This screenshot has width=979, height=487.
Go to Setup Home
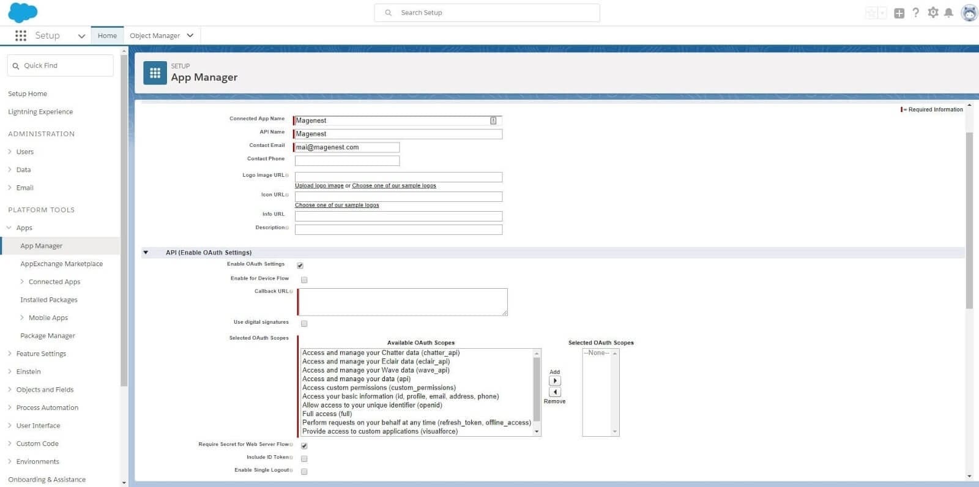28,94
